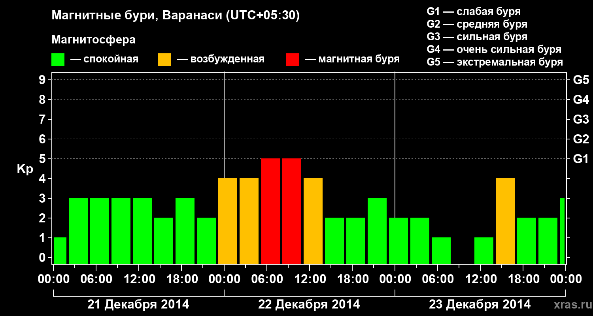Click the 'G2' tick label on the right axis
Screen dimensions: 593x316
tap(581, 139)
